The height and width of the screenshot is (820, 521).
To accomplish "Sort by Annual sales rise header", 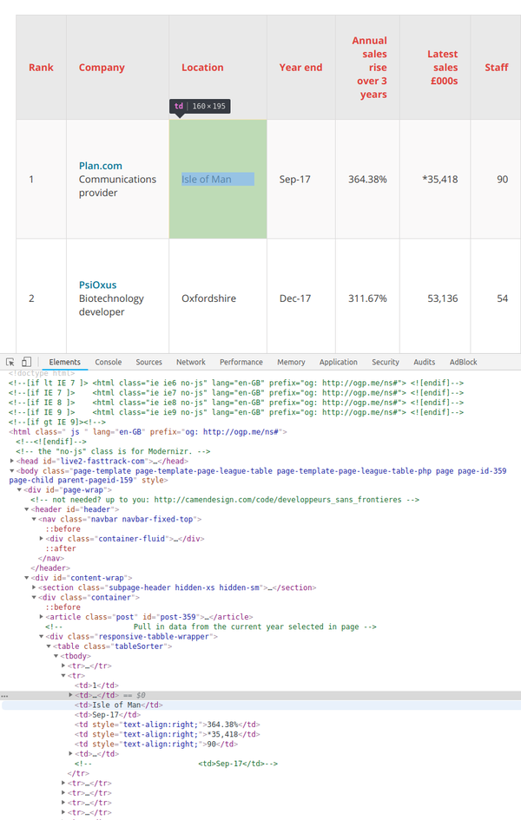I will click(x=369, y=68).
